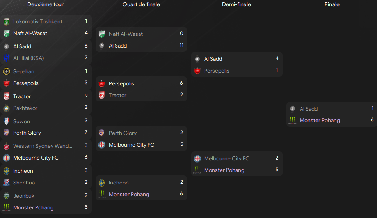This screenshot has height=218, width=377.
Task: Click the Deuxième tour column header
Action: (45, 4)
